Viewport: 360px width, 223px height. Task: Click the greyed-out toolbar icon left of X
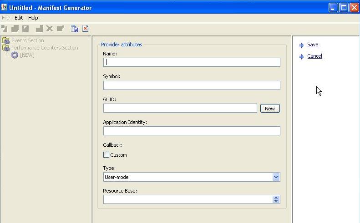pyautogui.click(x=39, y=29)
